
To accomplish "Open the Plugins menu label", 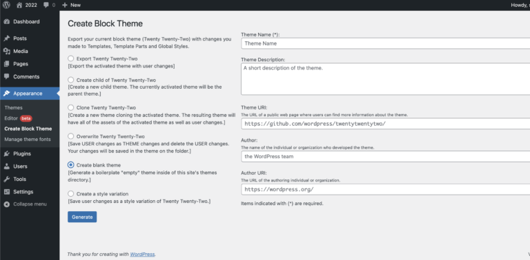I will click(22, 153).
